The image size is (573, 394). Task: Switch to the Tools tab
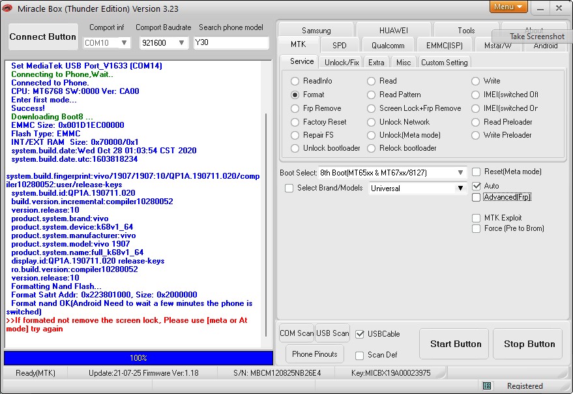466,31
